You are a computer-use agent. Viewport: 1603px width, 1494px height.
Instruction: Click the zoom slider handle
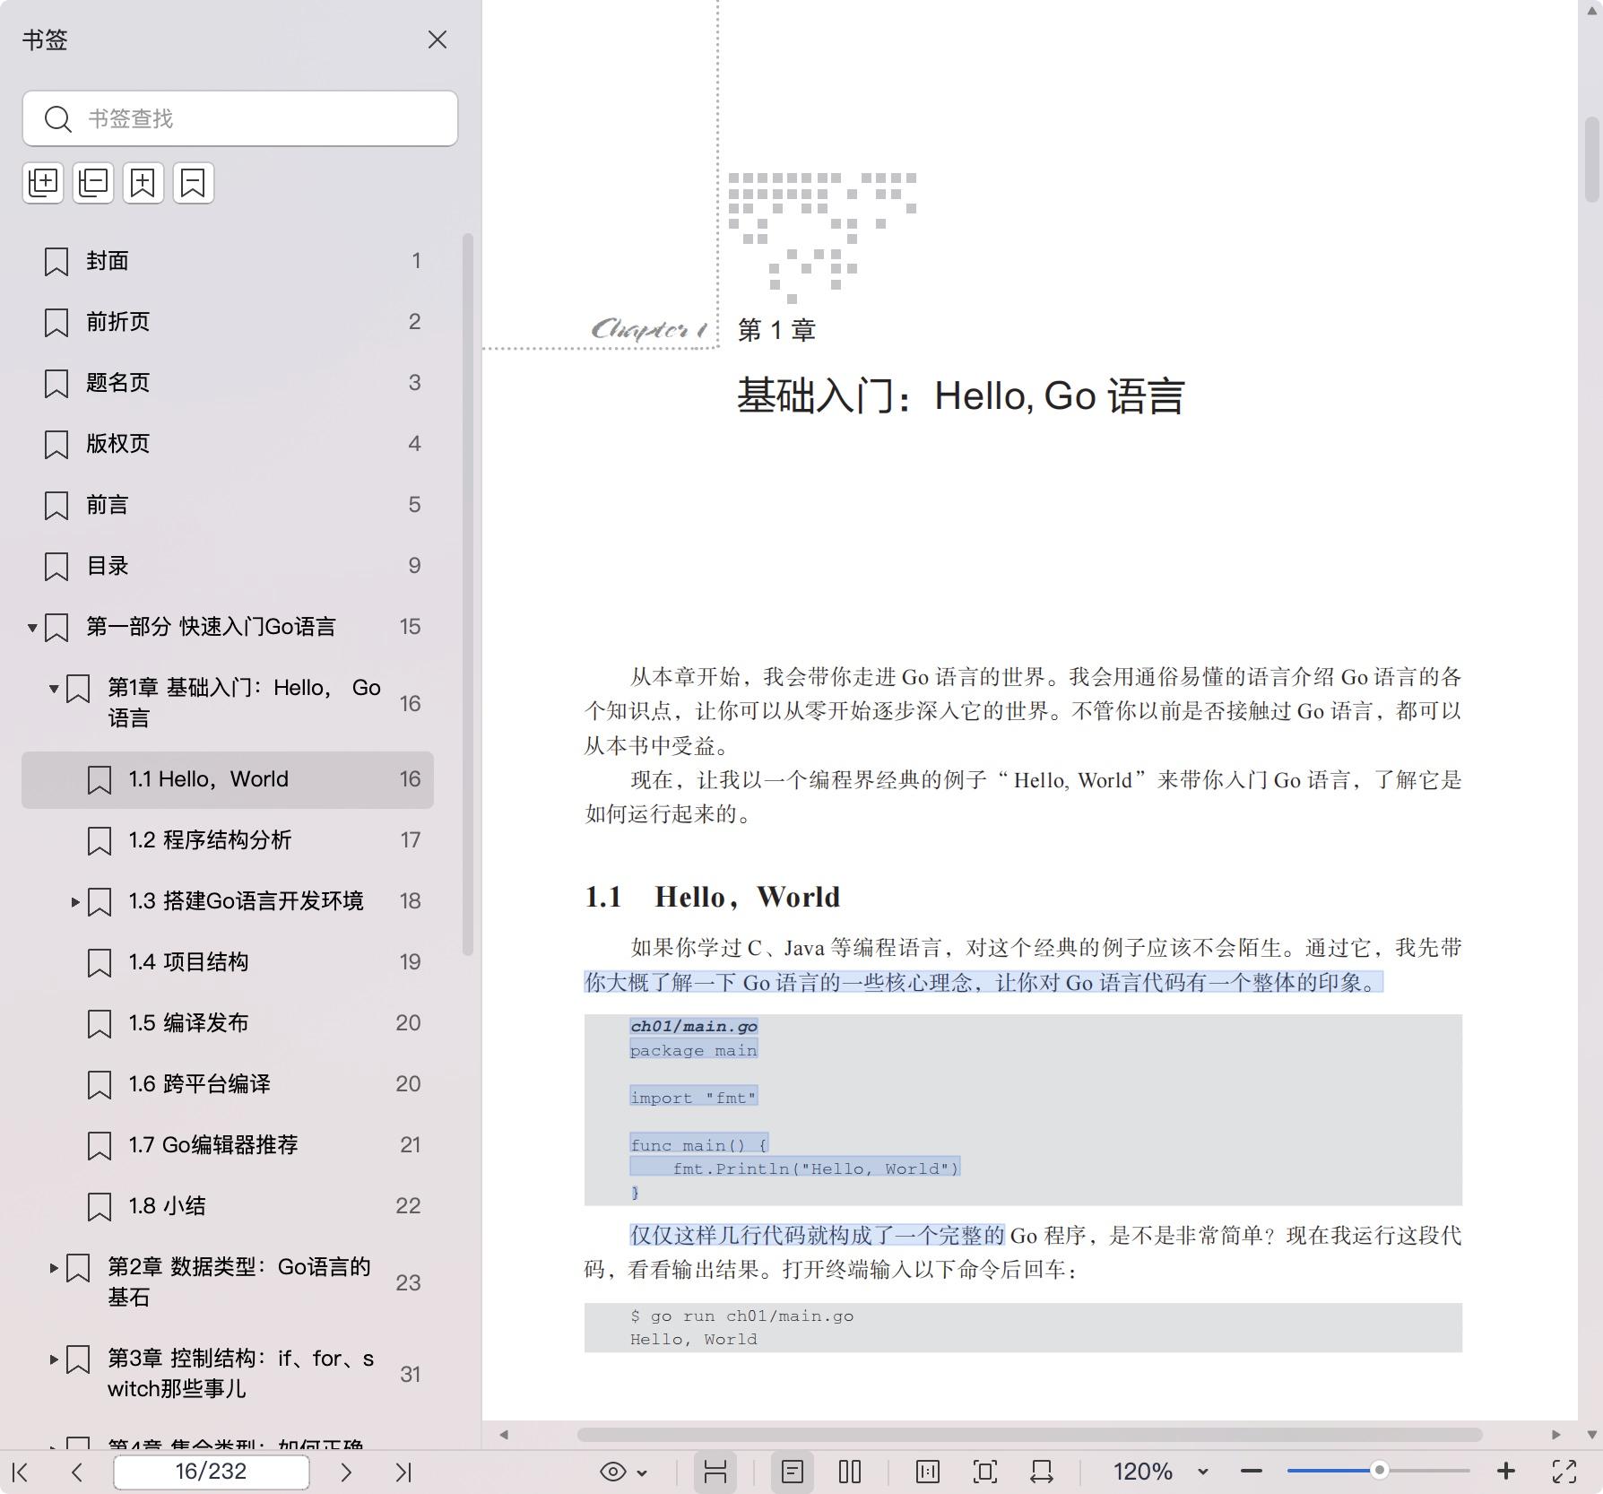coord(1380,1471)
